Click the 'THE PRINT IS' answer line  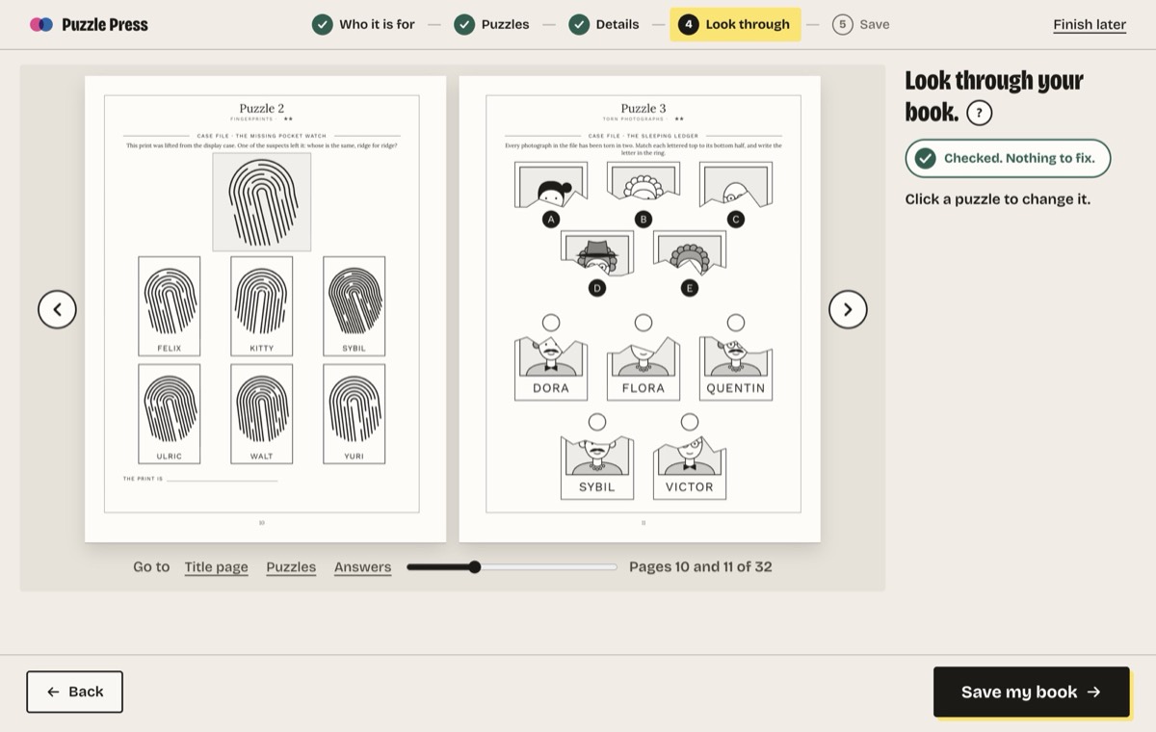click(222, 479)
